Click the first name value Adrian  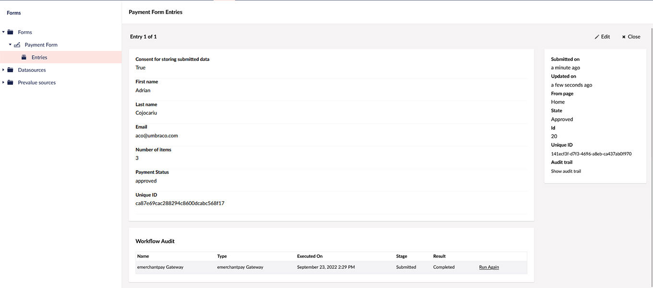click(143, 91)
